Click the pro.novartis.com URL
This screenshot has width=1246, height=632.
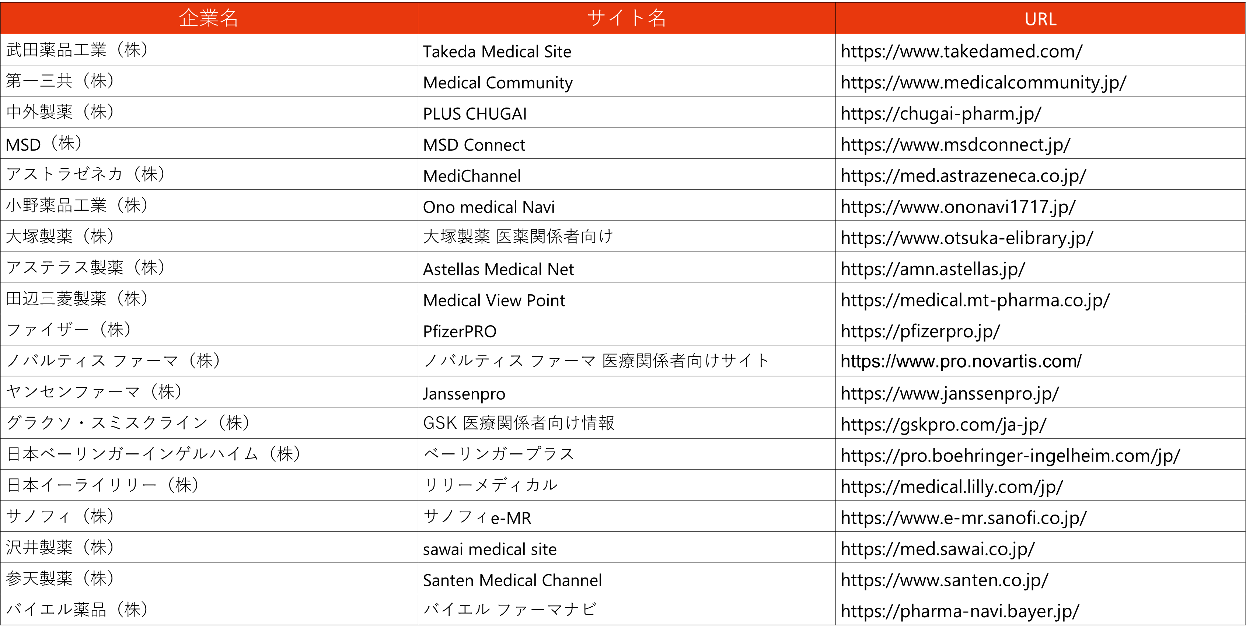961,361
